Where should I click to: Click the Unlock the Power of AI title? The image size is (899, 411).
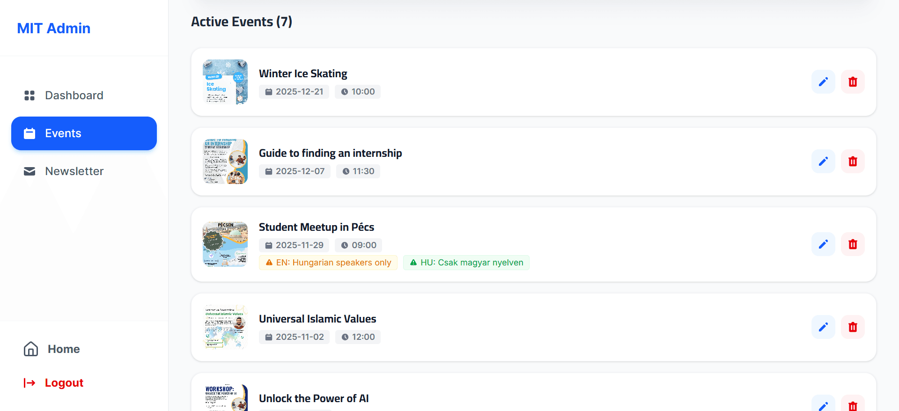click(314, 398)
